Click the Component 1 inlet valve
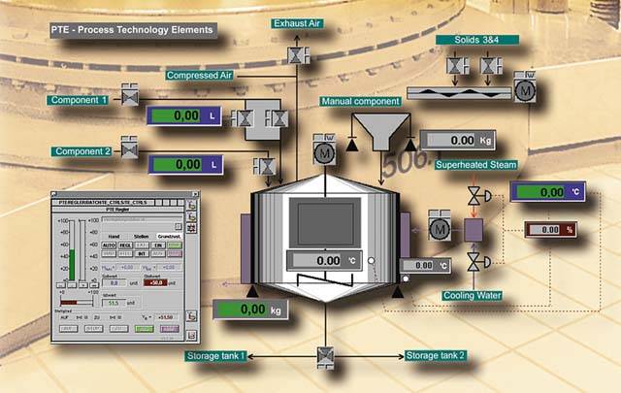Viewport: 621px width, 393px height. (129, 98)
